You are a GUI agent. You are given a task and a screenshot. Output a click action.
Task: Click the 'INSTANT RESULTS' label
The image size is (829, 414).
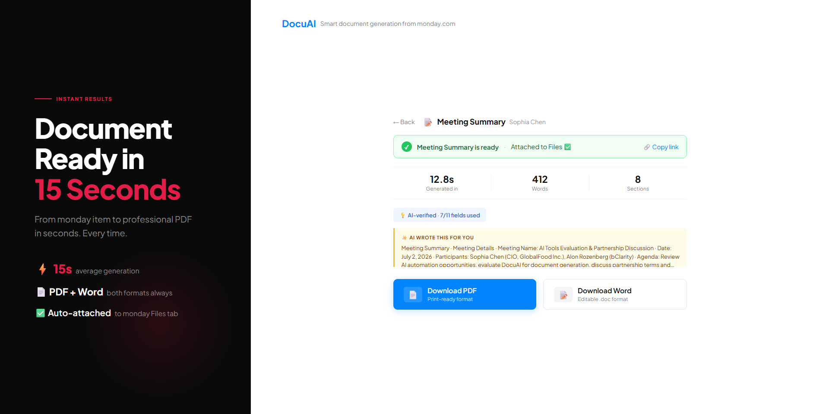84,99
